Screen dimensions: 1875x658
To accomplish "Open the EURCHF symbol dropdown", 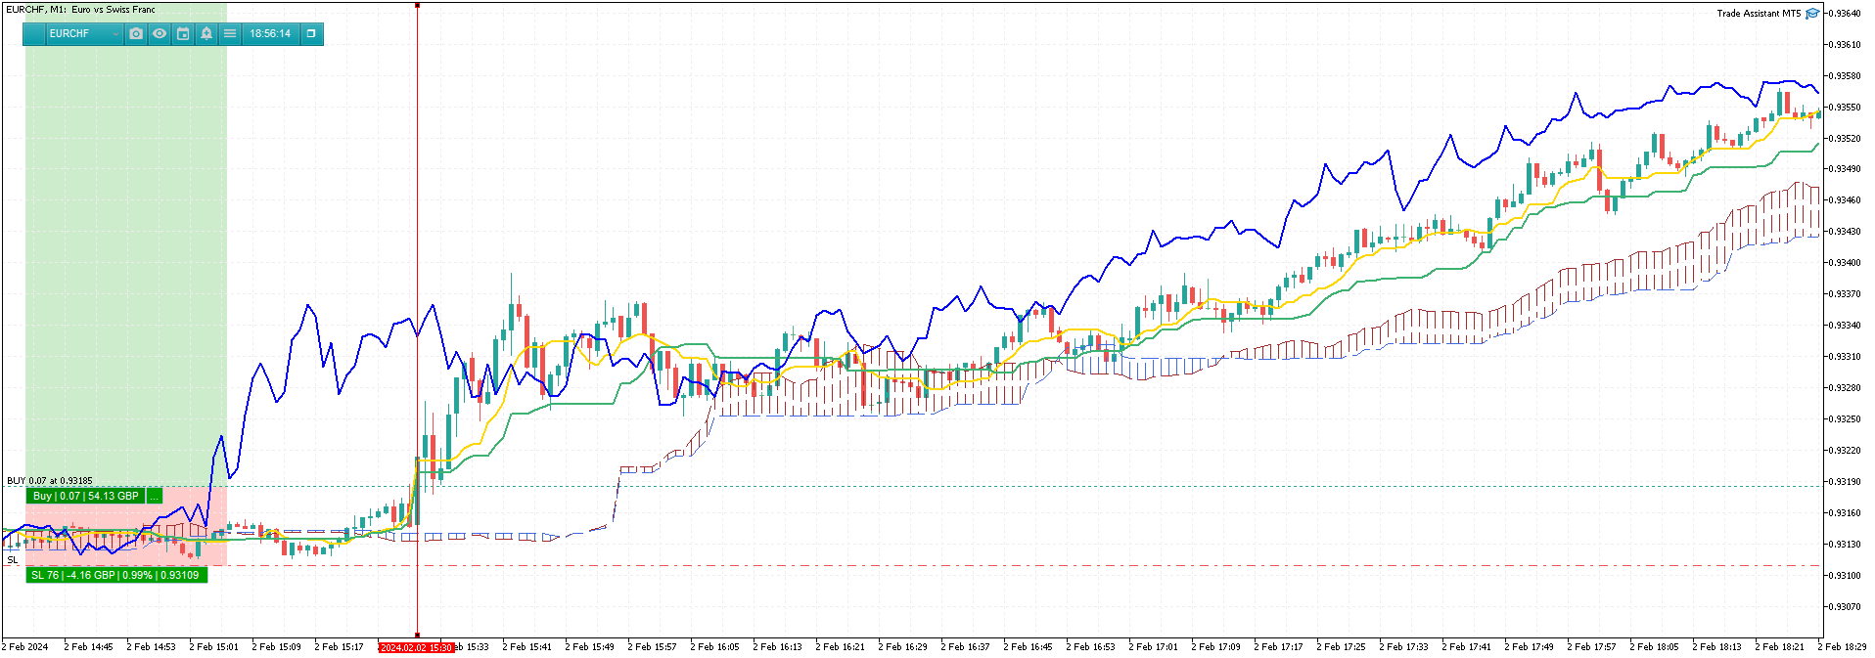I will (84, 33).
